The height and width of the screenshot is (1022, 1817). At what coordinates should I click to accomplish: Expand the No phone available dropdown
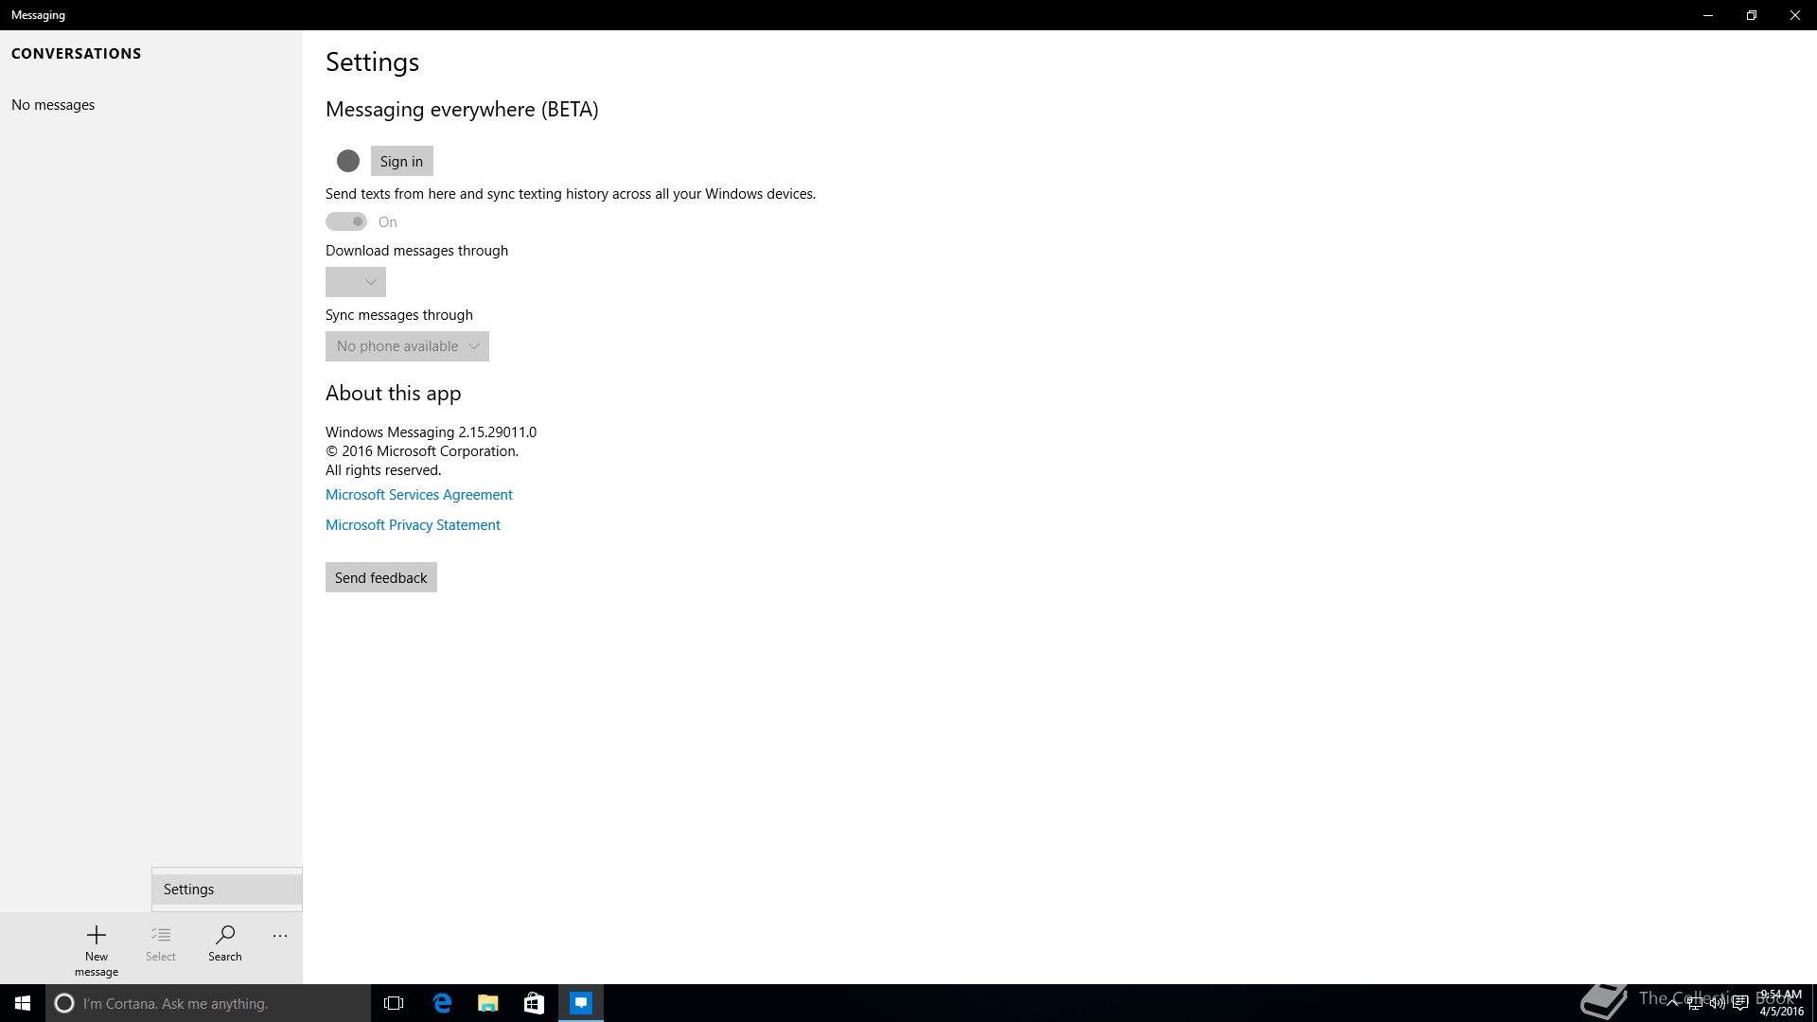[x=407, y=346]
